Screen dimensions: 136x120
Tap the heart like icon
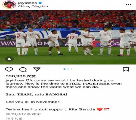click(x=9, y=70)
